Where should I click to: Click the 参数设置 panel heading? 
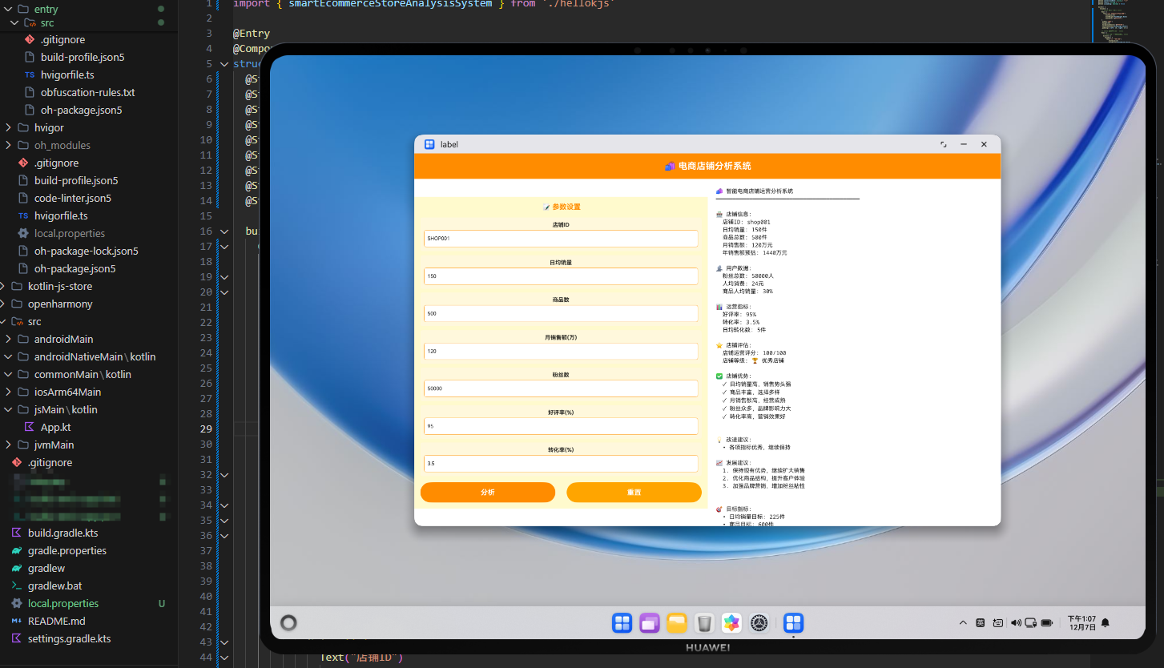coord(562,207)
